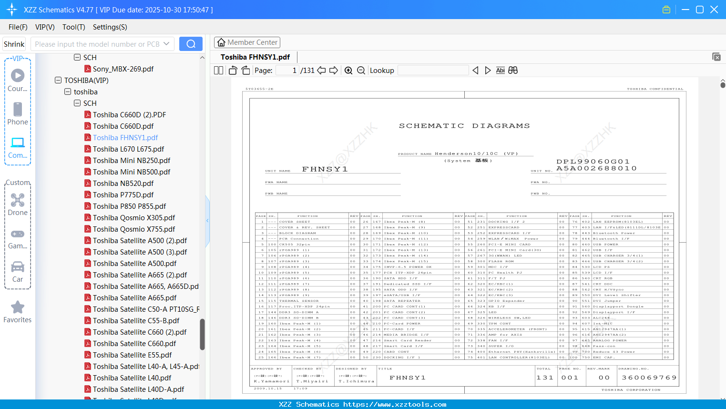Click the VIP section label
Screen dimensions: 726x409
pos(18,59)
